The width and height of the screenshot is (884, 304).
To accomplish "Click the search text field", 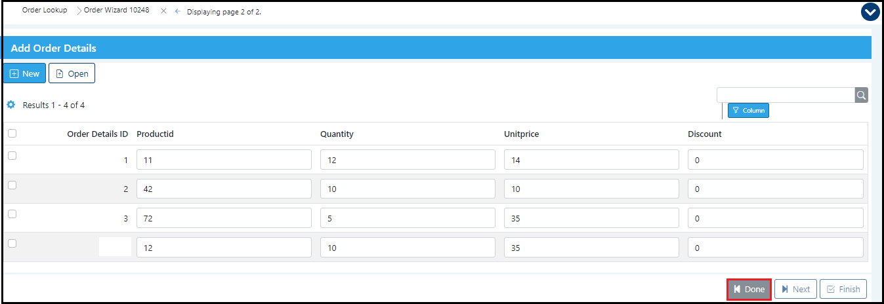I will [785, 96].
